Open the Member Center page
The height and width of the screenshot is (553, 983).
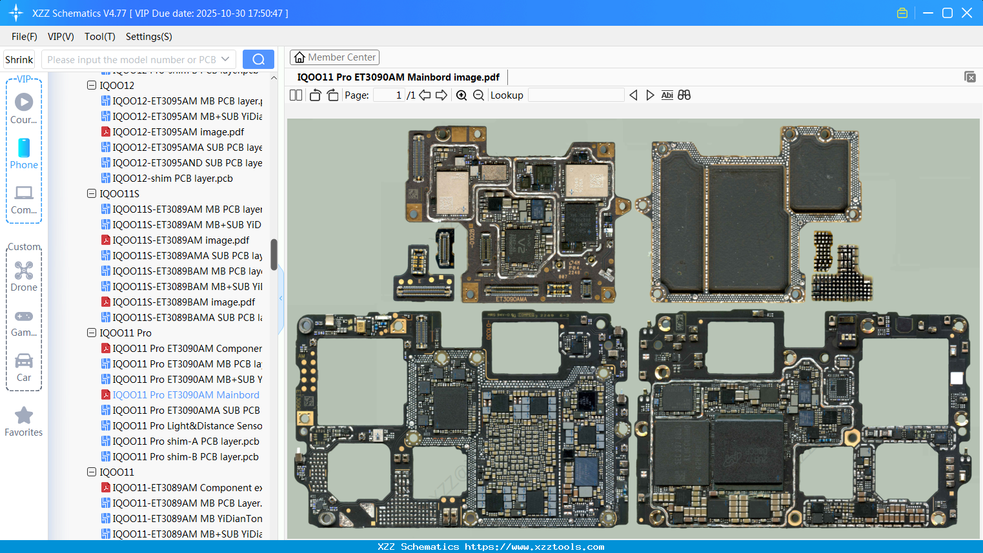click(334, 57)
